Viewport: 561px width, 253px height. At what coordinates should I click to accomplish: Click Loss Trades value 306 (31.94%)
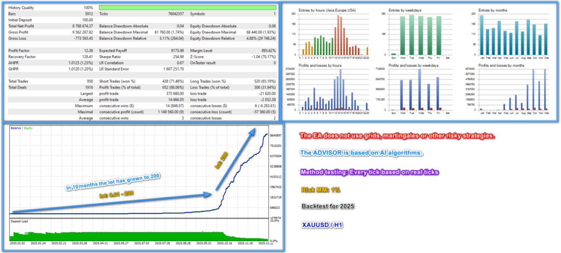click(x=265, y=87)
